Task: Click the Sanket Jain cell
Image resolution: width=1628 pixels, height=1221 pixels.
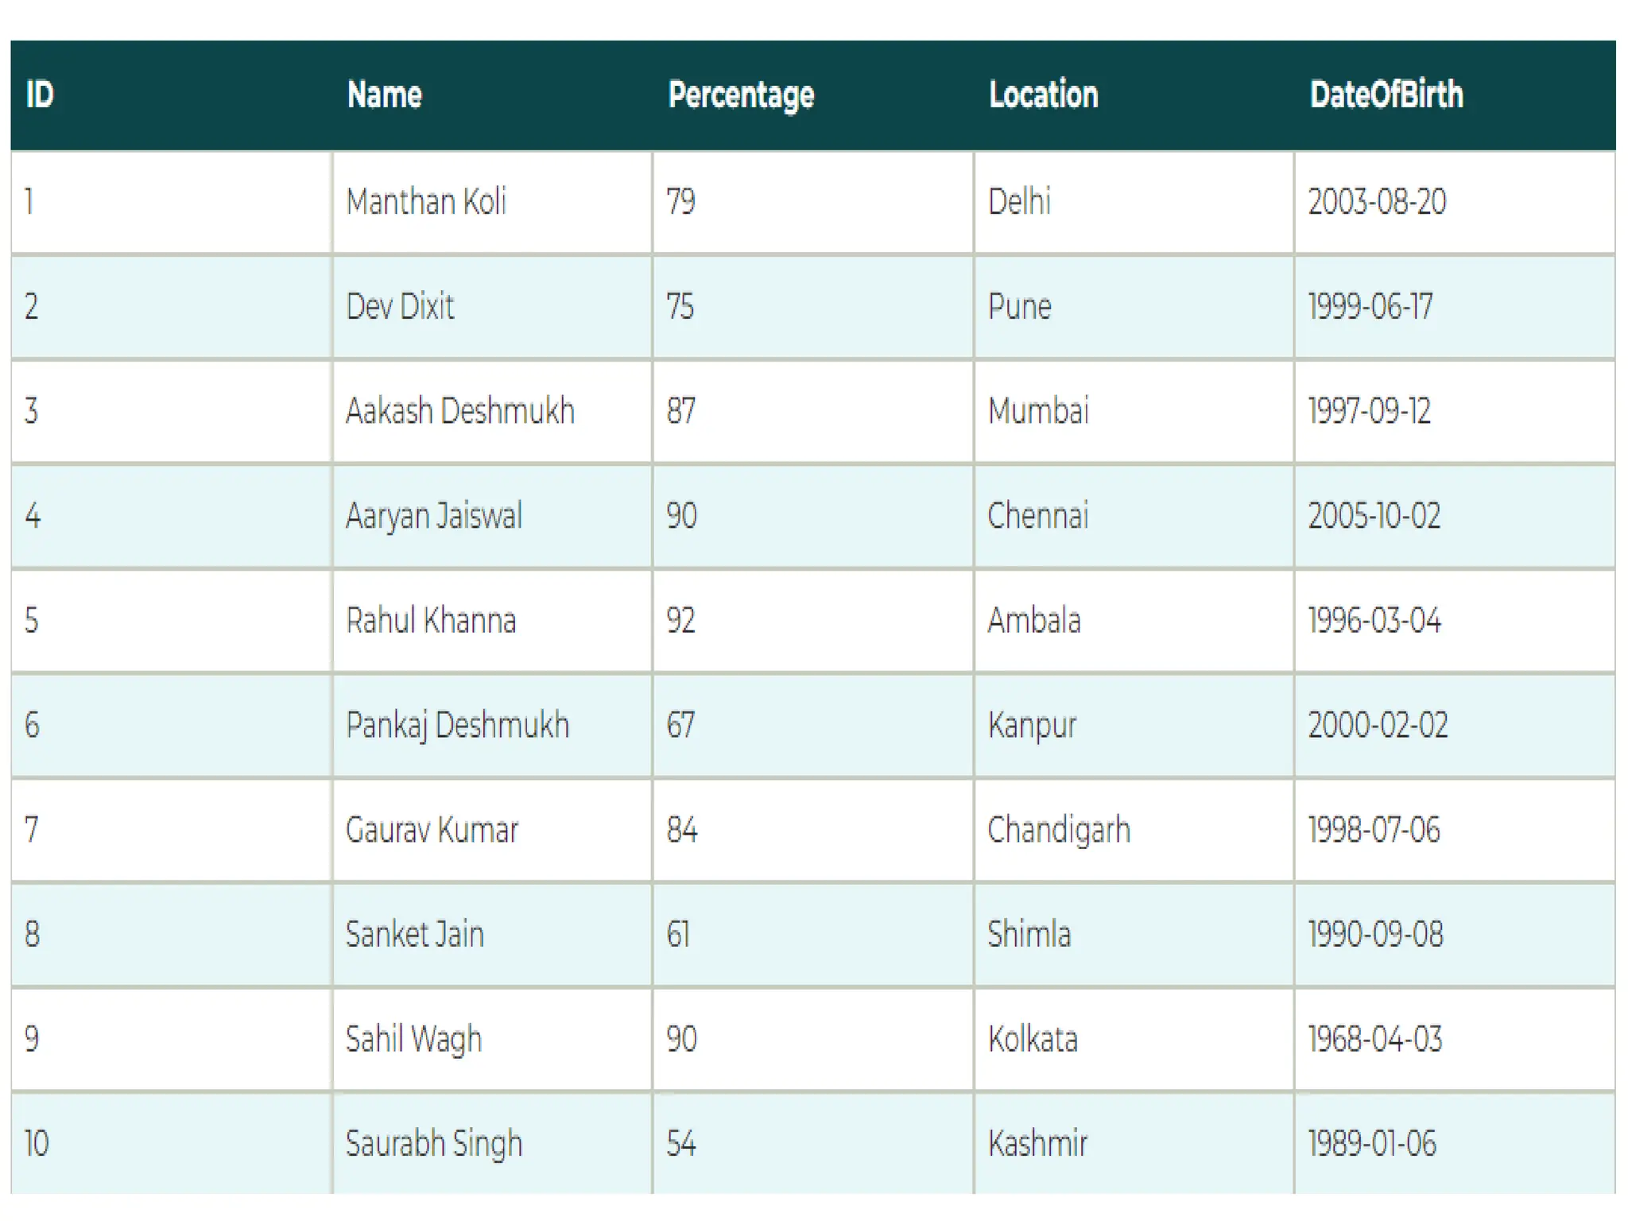Action: [414, 935]
